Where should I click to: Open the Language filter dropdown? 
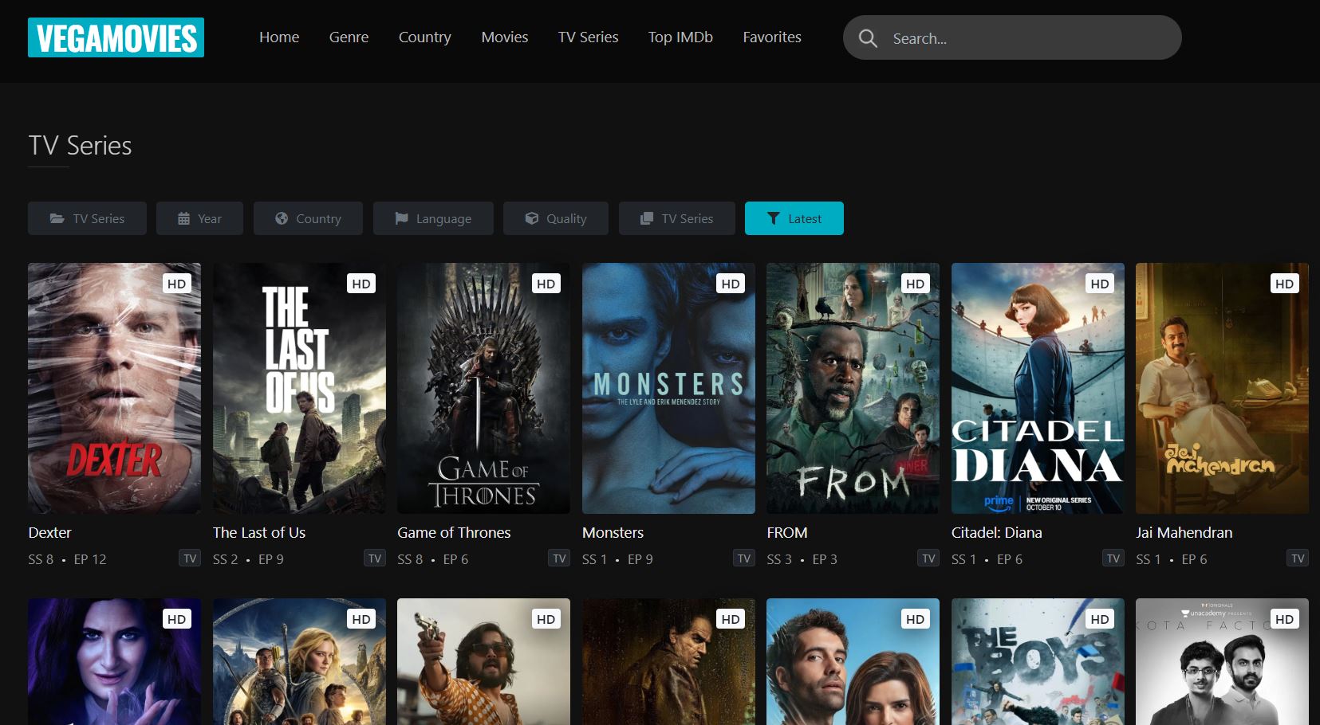pos(433,218)
